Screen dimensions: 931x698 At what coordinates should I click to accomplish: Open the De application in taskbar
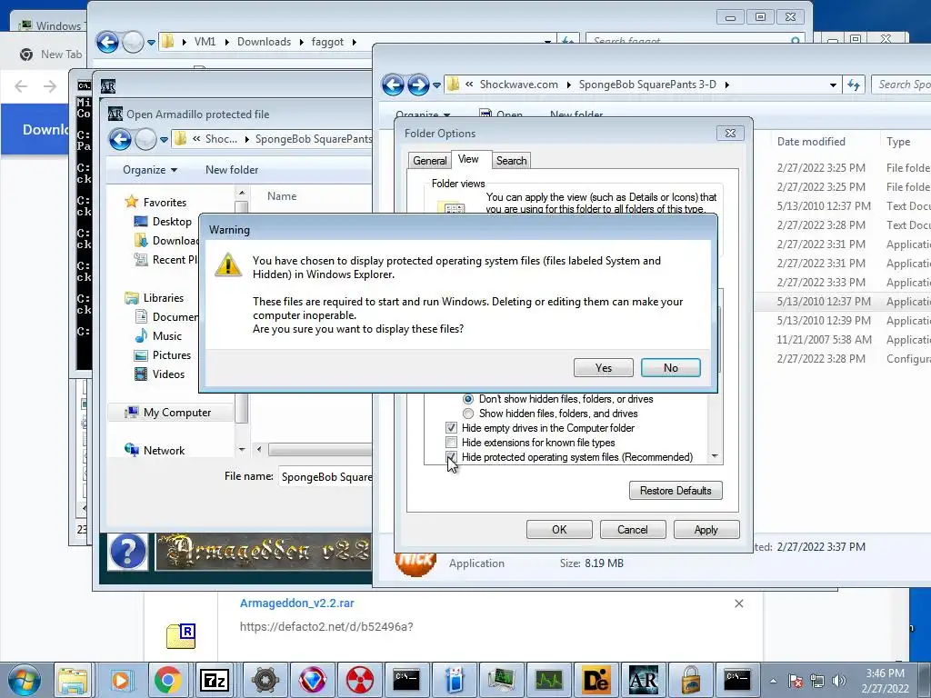tap(596, 680)
